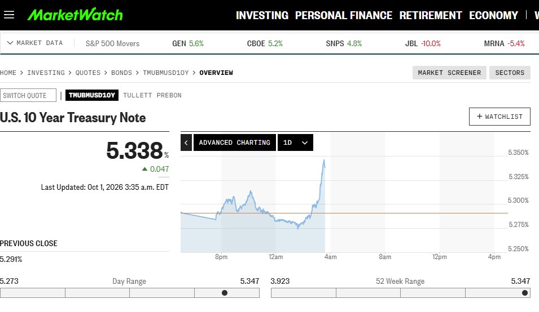Click the chart peak near 4am
The height and width of the screenshot is (312, 539).
(324, 160)
